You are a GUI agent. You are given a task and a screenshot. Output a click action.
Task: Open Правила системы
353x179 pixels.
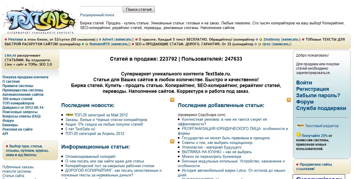(18, 86)
